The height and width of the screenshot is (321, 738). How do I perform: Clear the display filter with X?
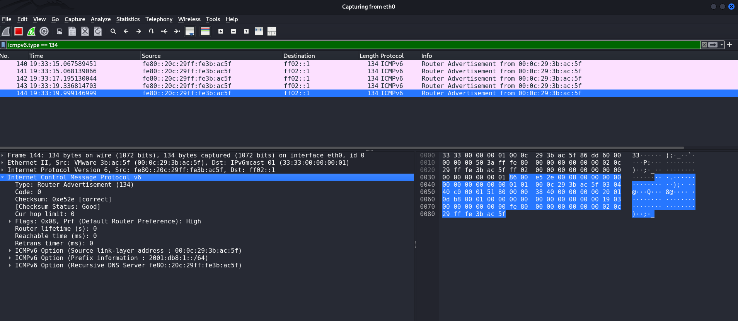(704, 45)
